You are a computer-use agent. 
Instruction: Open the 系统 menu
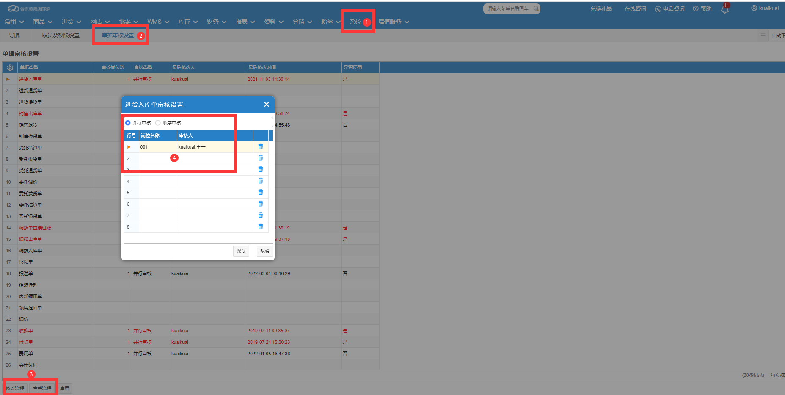pos(355,22)
